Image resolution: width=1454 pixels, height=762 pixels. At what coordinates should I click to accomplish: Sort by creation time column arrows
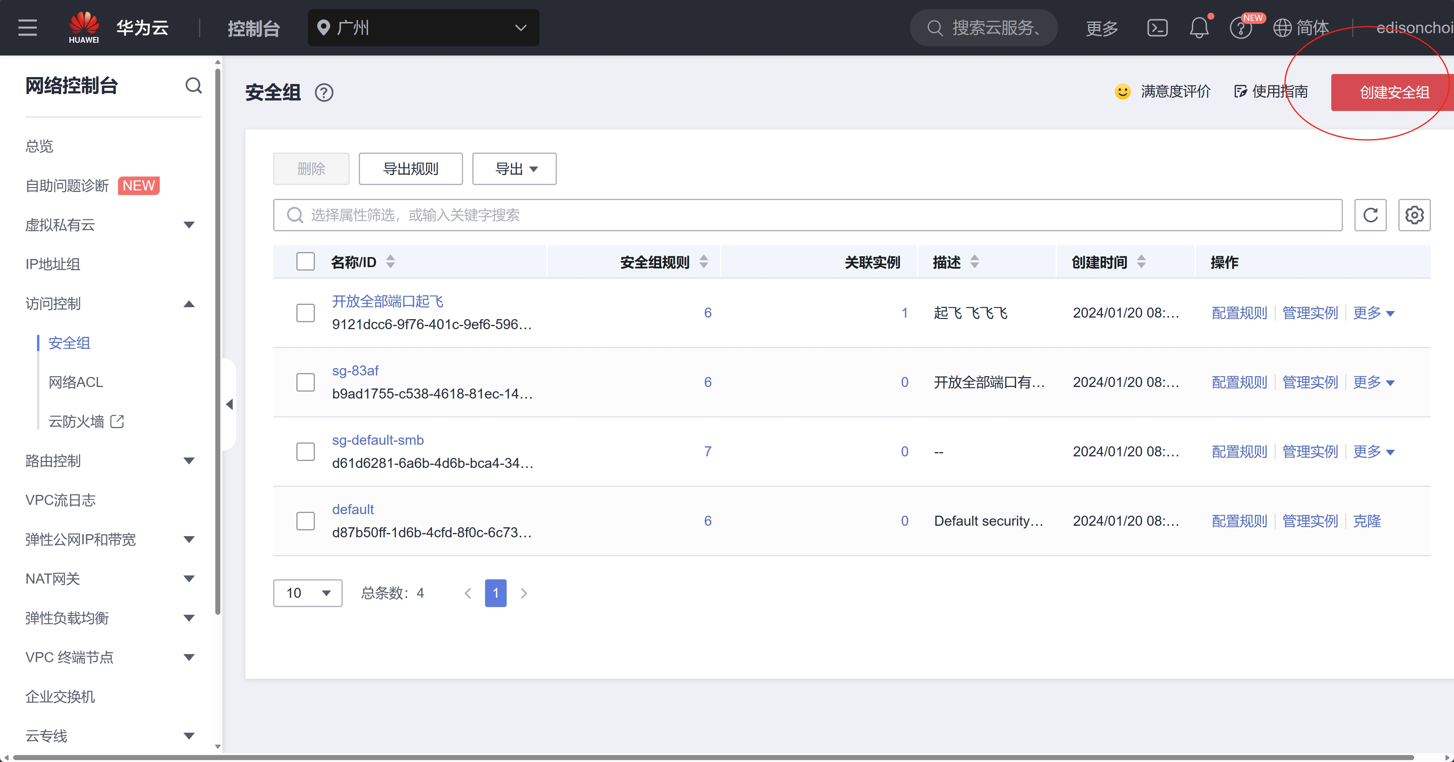pyautogui.click(x=1141, y=261)
